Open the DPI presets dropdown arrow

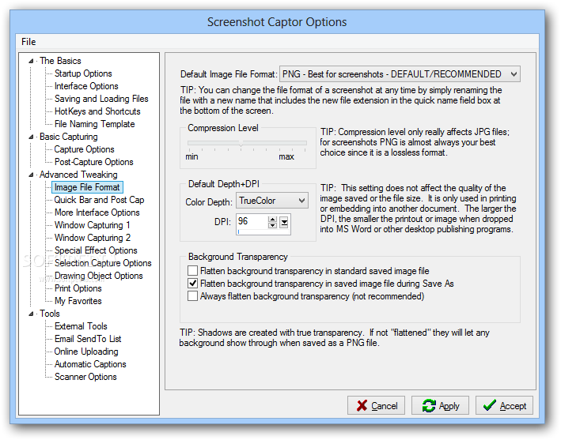(x=284, y=223)
